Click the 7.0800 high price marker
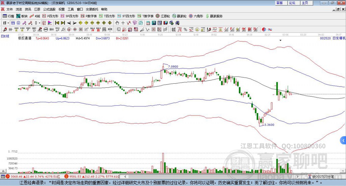Image resolution: width=346 pixels, height=186 pixels. point(173,67)
